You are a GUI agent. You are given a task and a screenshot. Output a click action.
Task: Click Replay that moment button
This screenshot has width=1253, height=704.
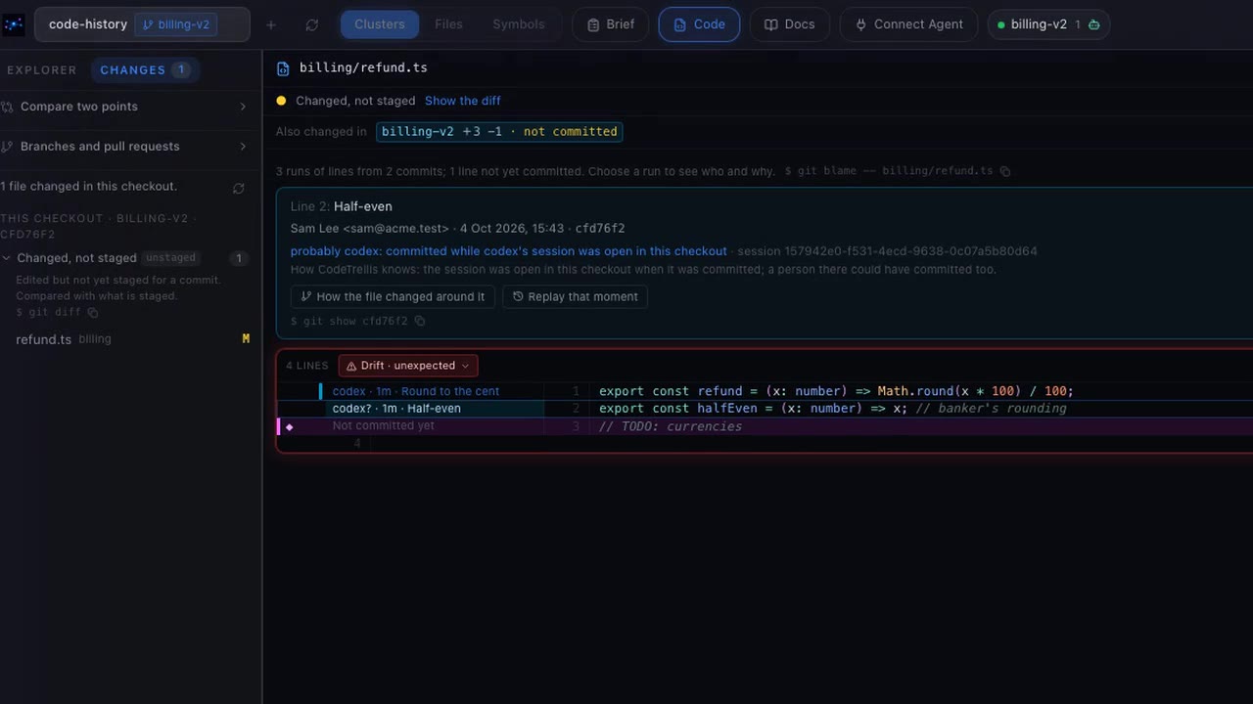click(x=575, y=296)
